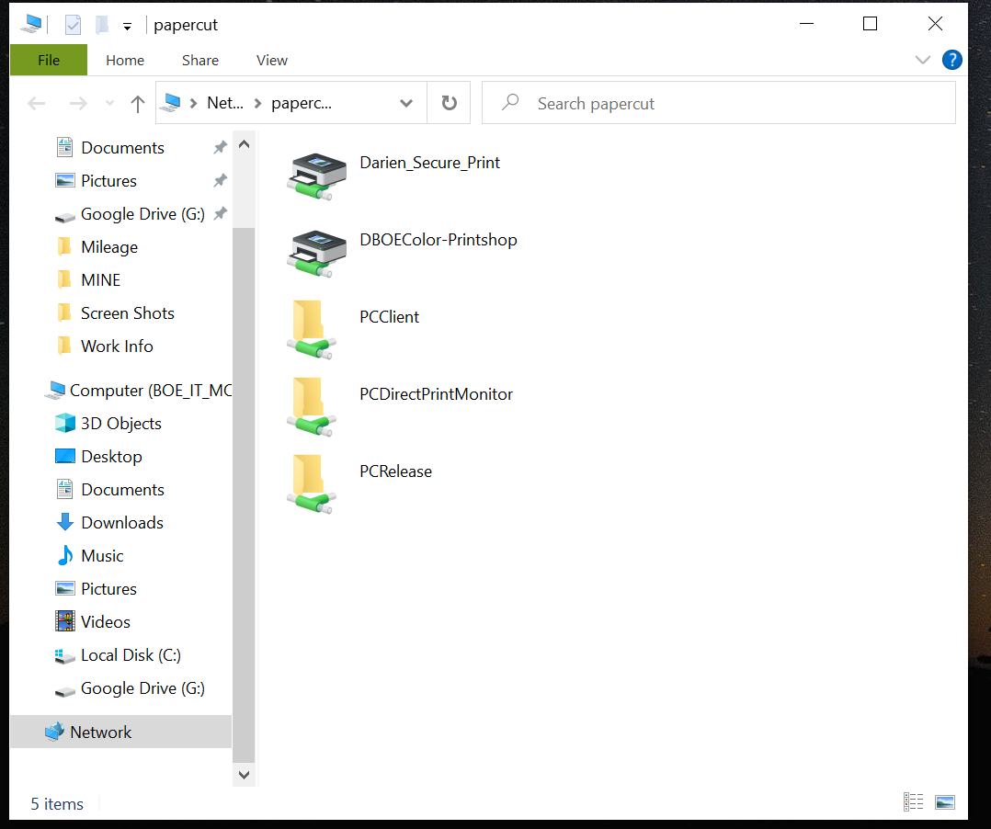
Task: Select Network in navigation pane
Action: pyautogui.click(x=121, y=732)
